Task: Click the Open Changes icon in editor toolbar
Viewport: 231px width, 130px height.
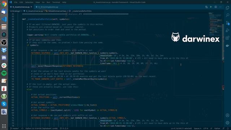Action: [x=206, y=7]
